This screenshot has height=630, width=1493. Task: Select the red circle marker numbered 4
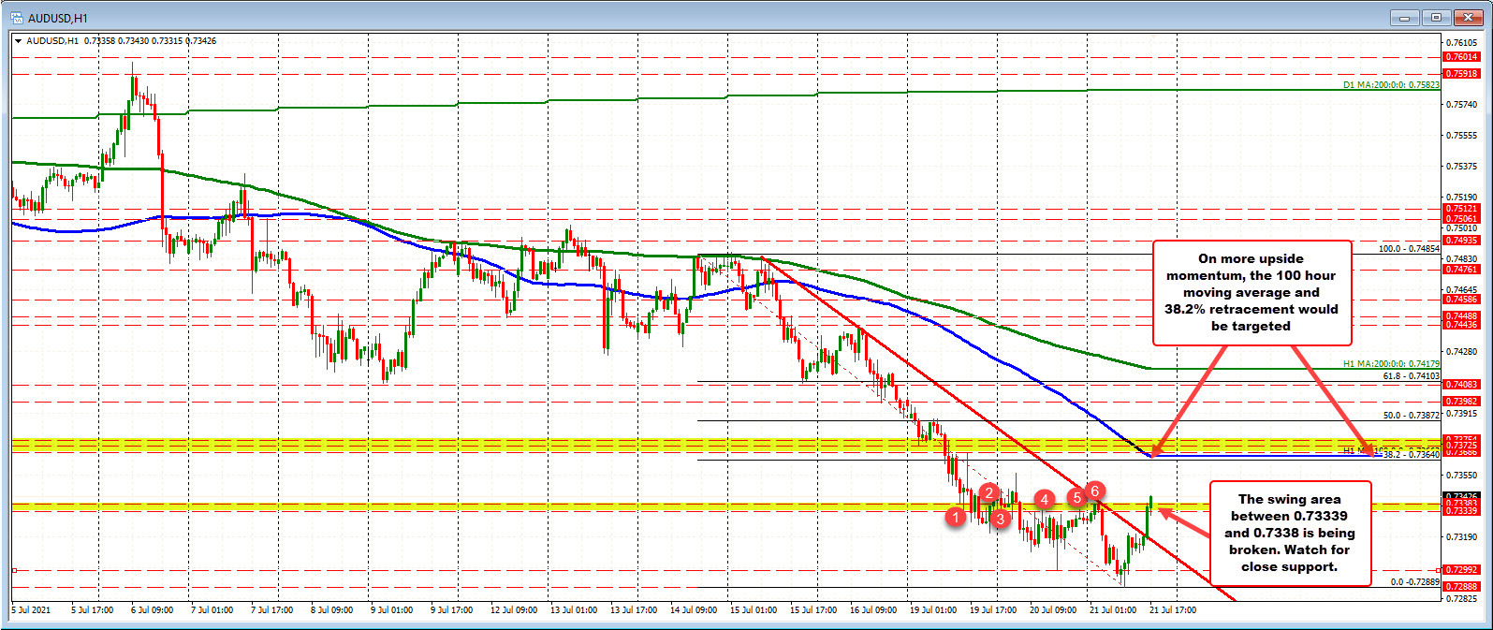[x=1045, y=500]
